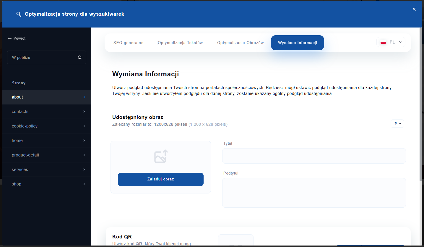Click the Podtytuł text area
Screen dimensions: 424x247
[314, 193]
